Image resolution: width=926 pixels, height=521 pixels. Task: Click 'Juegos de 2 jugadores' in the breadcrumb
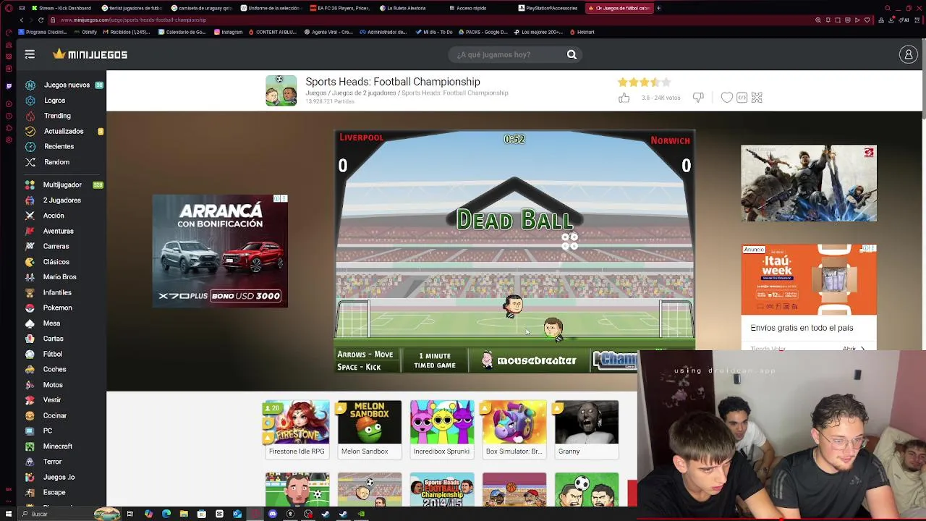364,93
